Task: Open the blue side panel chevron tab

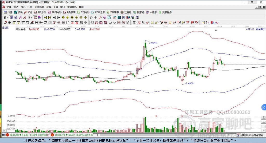Action: tap(264, 107)
